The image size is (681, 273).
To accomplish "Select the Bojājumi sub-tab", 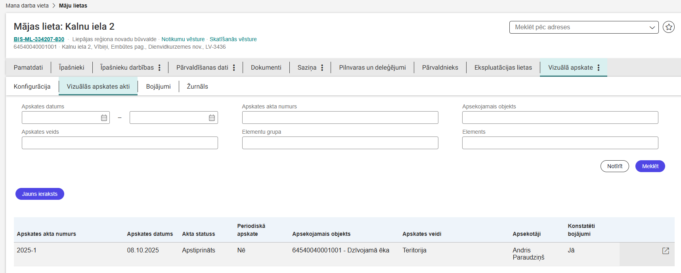I will [158, 87].
